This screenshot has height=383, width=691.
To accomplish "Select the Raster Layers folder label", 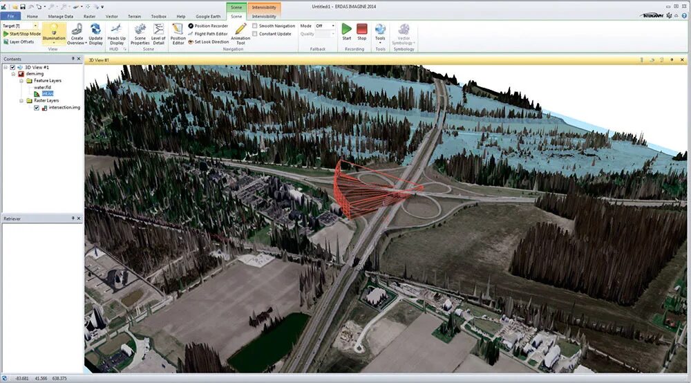I will click(46, 101).
